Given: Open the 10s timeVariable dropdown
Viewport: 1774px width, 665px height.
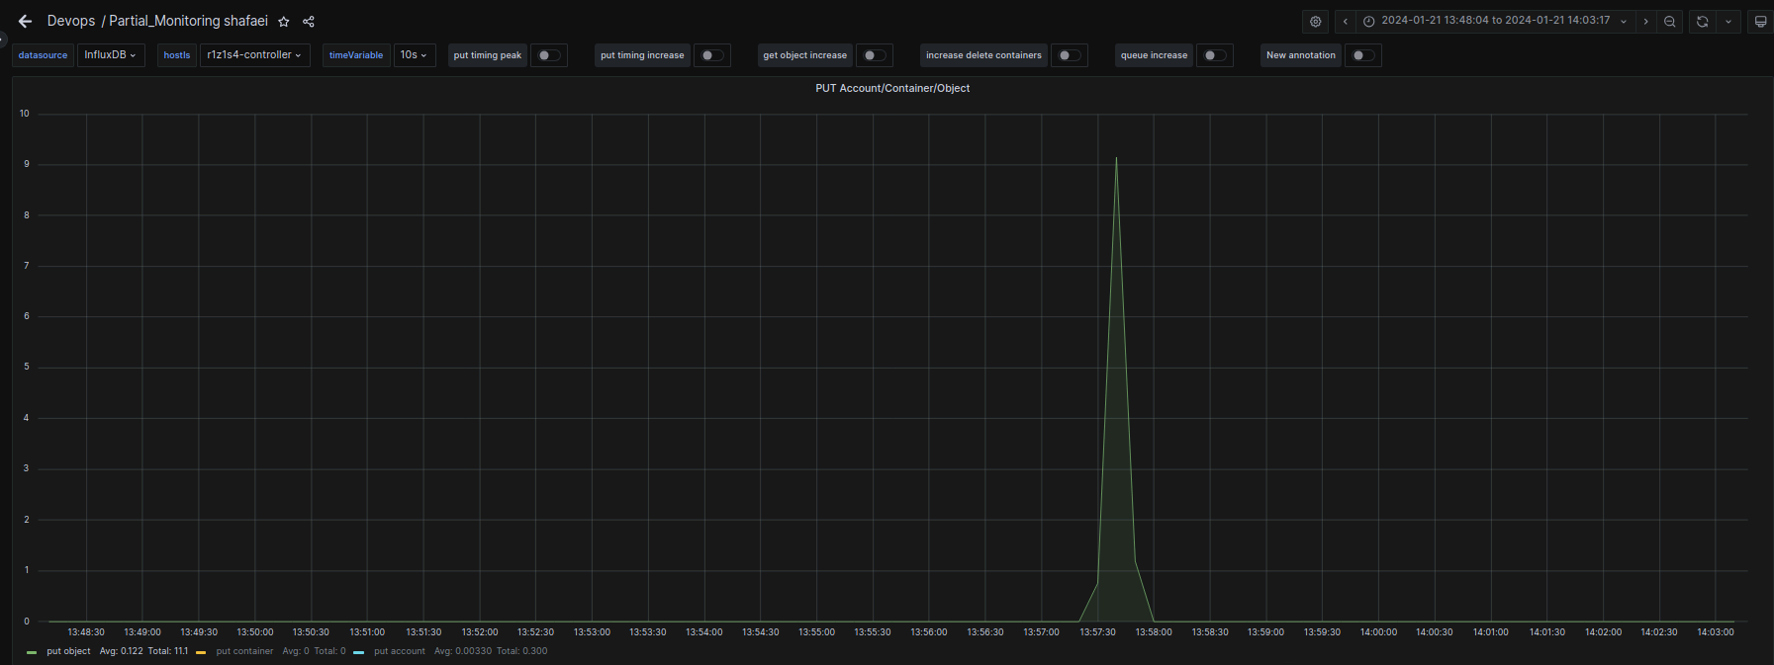Looking at the screenshot, I should pyautogui.click(x=414, y=55).
